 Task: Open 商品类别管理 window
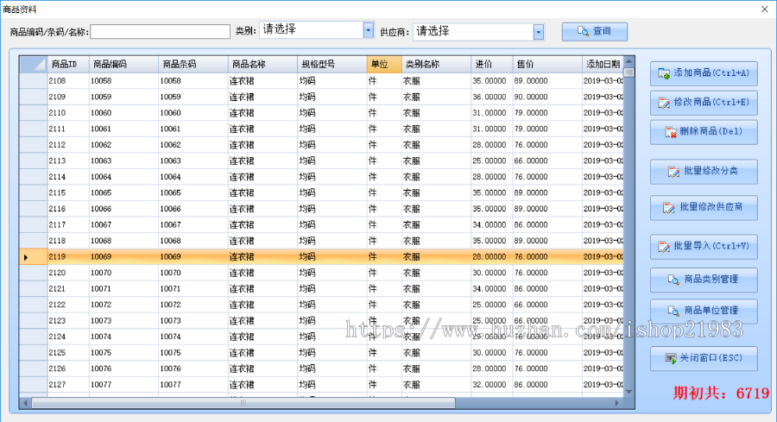click(703, 280)
